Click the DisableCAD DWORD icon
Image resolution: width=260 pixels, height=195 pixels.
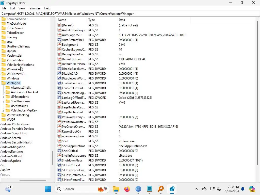(x=59, y=73)
